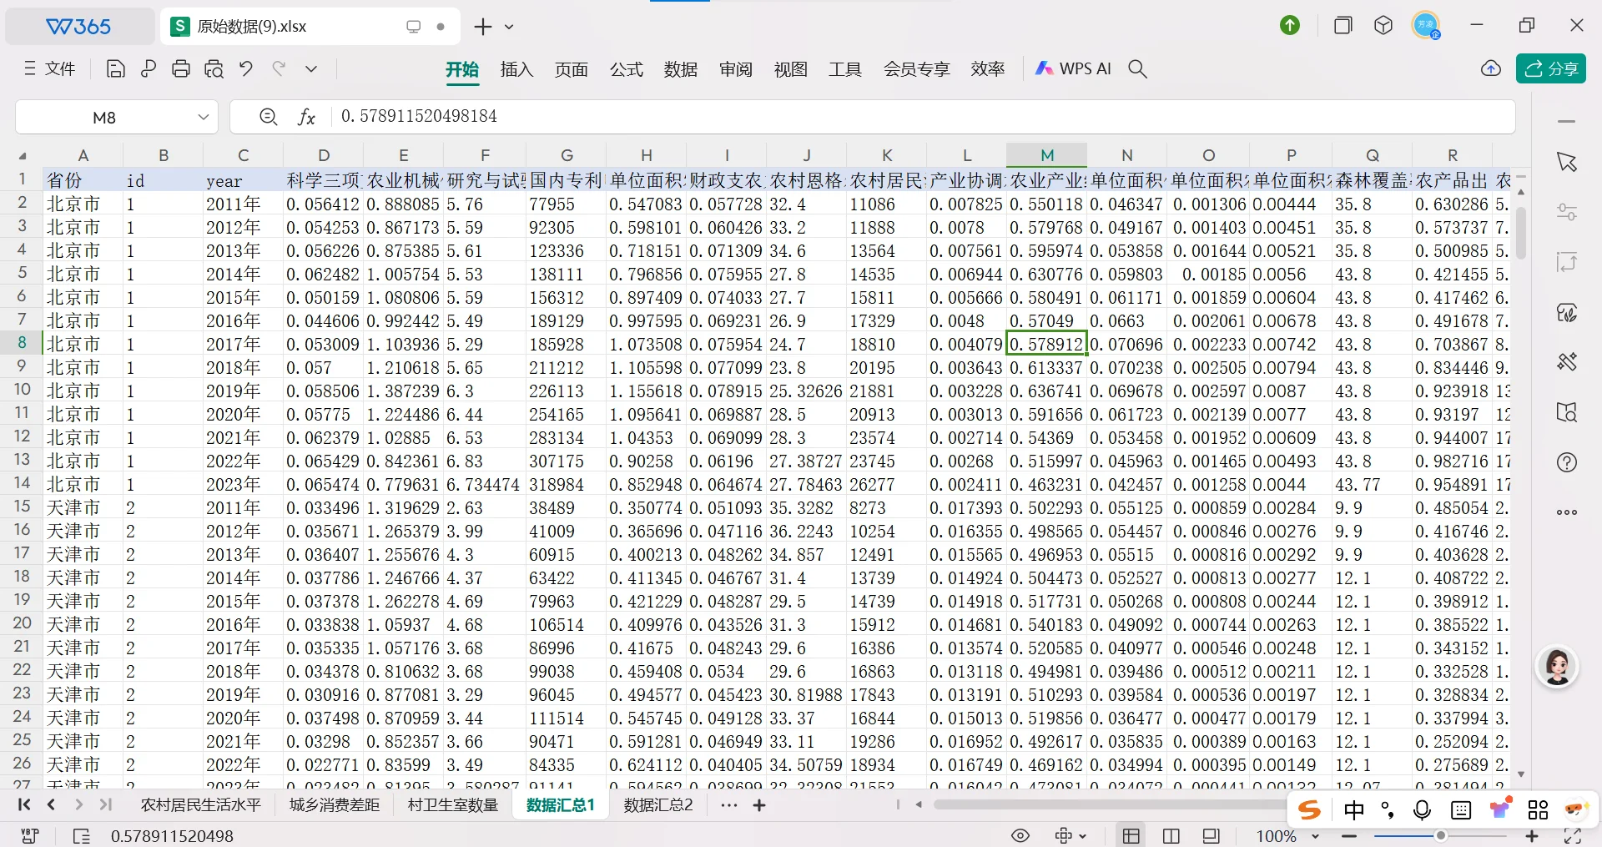Click the cube icon in the title bar
This screenshot has width=1602, height=847.
(1383, 26)
